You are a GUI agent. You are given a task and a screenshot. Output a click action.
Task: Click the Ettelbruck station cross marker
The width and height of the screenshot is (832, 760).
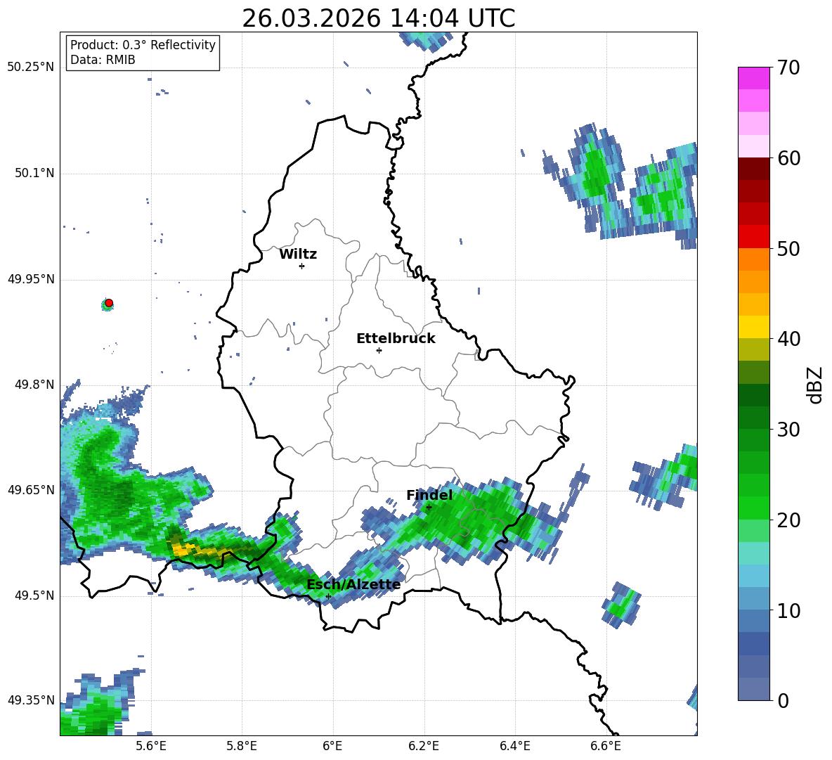click(x=379, y=350)
